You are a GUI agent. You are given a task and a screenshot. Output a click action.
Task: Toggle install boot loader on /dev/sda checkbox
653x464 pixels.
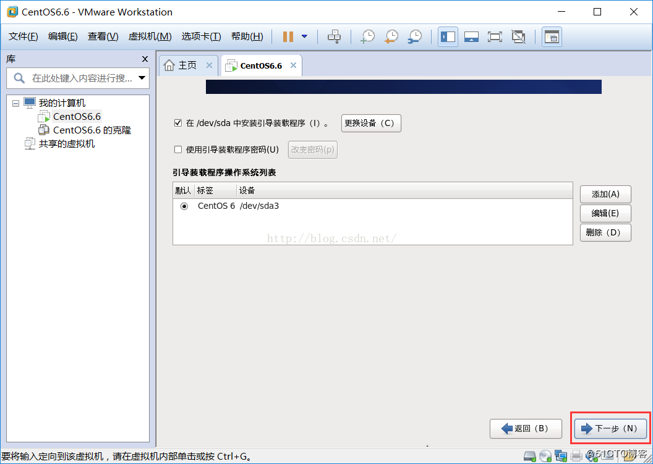click(178, 123)
